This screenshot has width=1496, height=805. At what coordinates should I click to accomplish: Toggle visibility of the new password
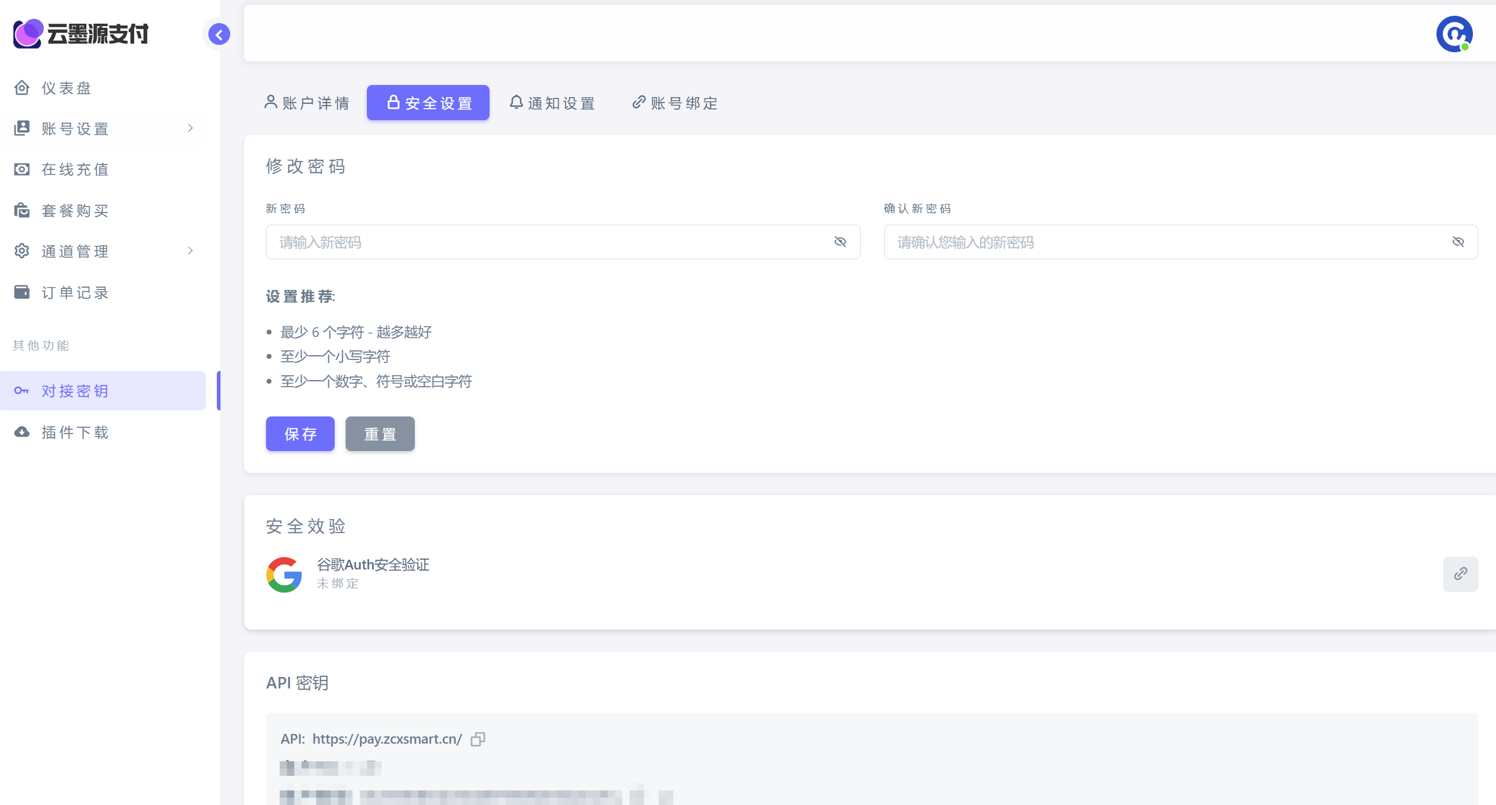point(840,242)
